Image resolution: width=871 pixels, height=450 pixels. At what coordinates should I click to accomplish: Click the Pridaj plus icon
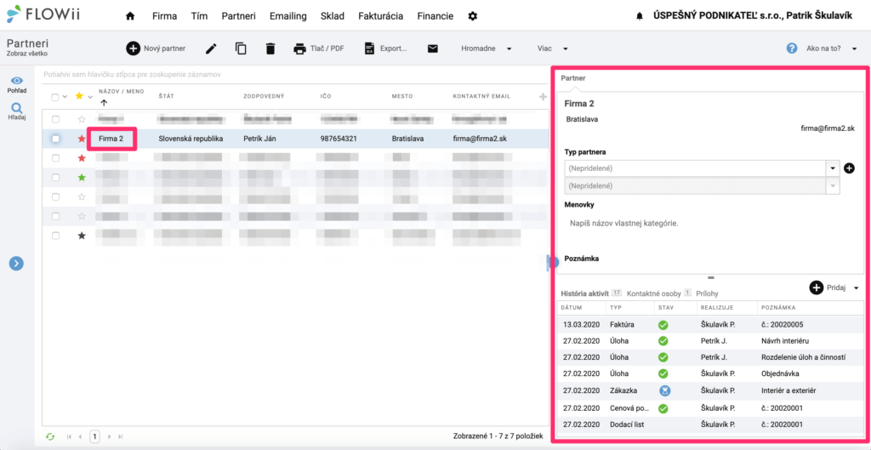coord(816,288)
